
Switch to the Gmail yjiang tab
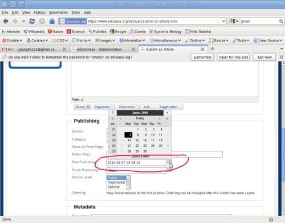34,49
